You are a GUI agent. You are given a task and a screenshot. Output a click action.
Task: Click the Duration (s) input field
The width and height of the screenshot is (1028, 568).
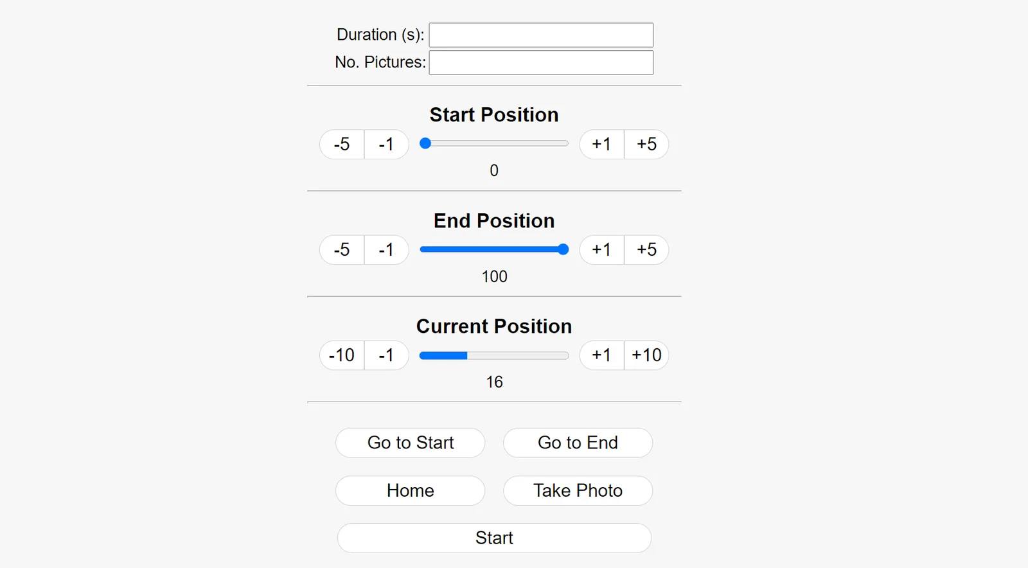tap(541, 35)
